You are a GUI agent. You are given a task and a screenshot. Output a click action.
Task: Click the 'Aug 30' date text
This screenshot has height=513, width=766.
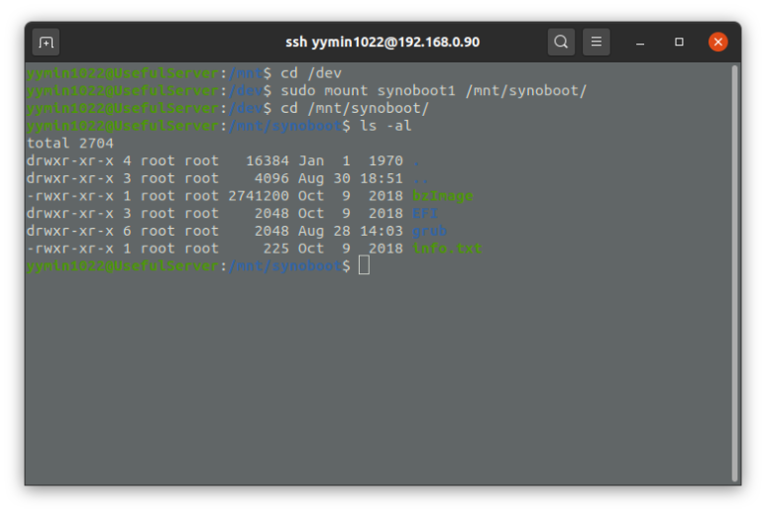click(324, 178)
